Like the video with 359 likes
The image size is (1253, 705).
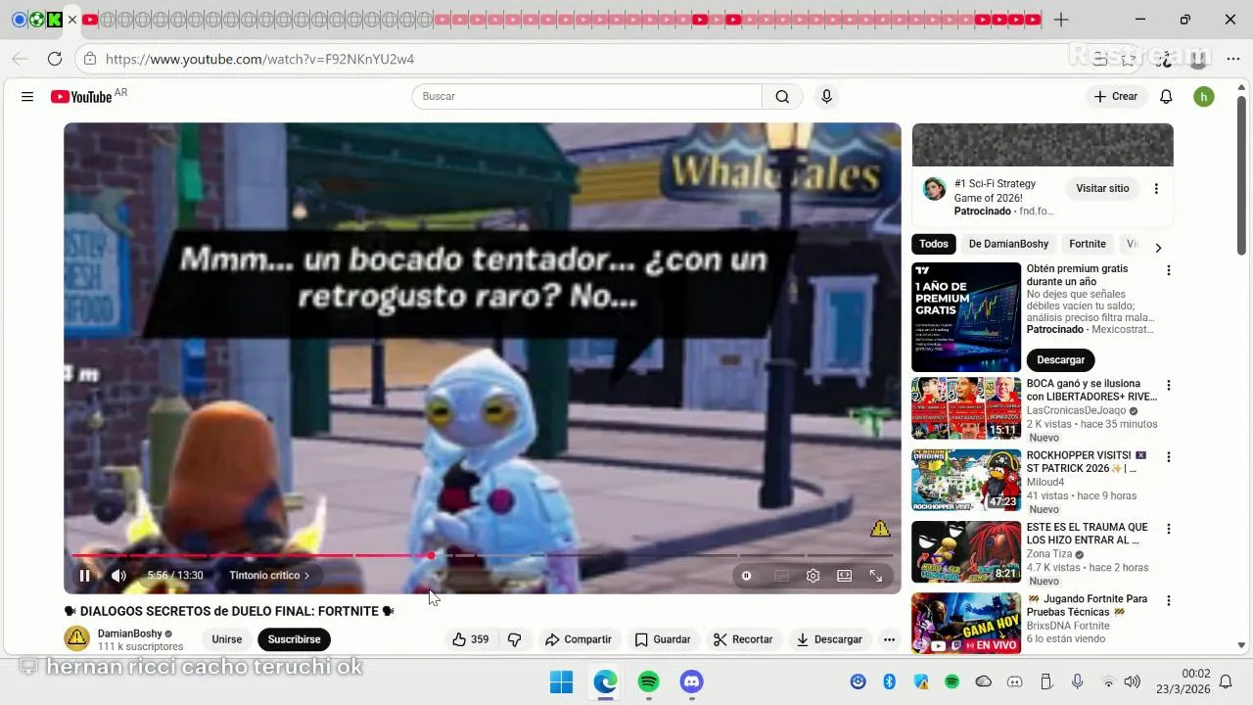coord(470,639)
